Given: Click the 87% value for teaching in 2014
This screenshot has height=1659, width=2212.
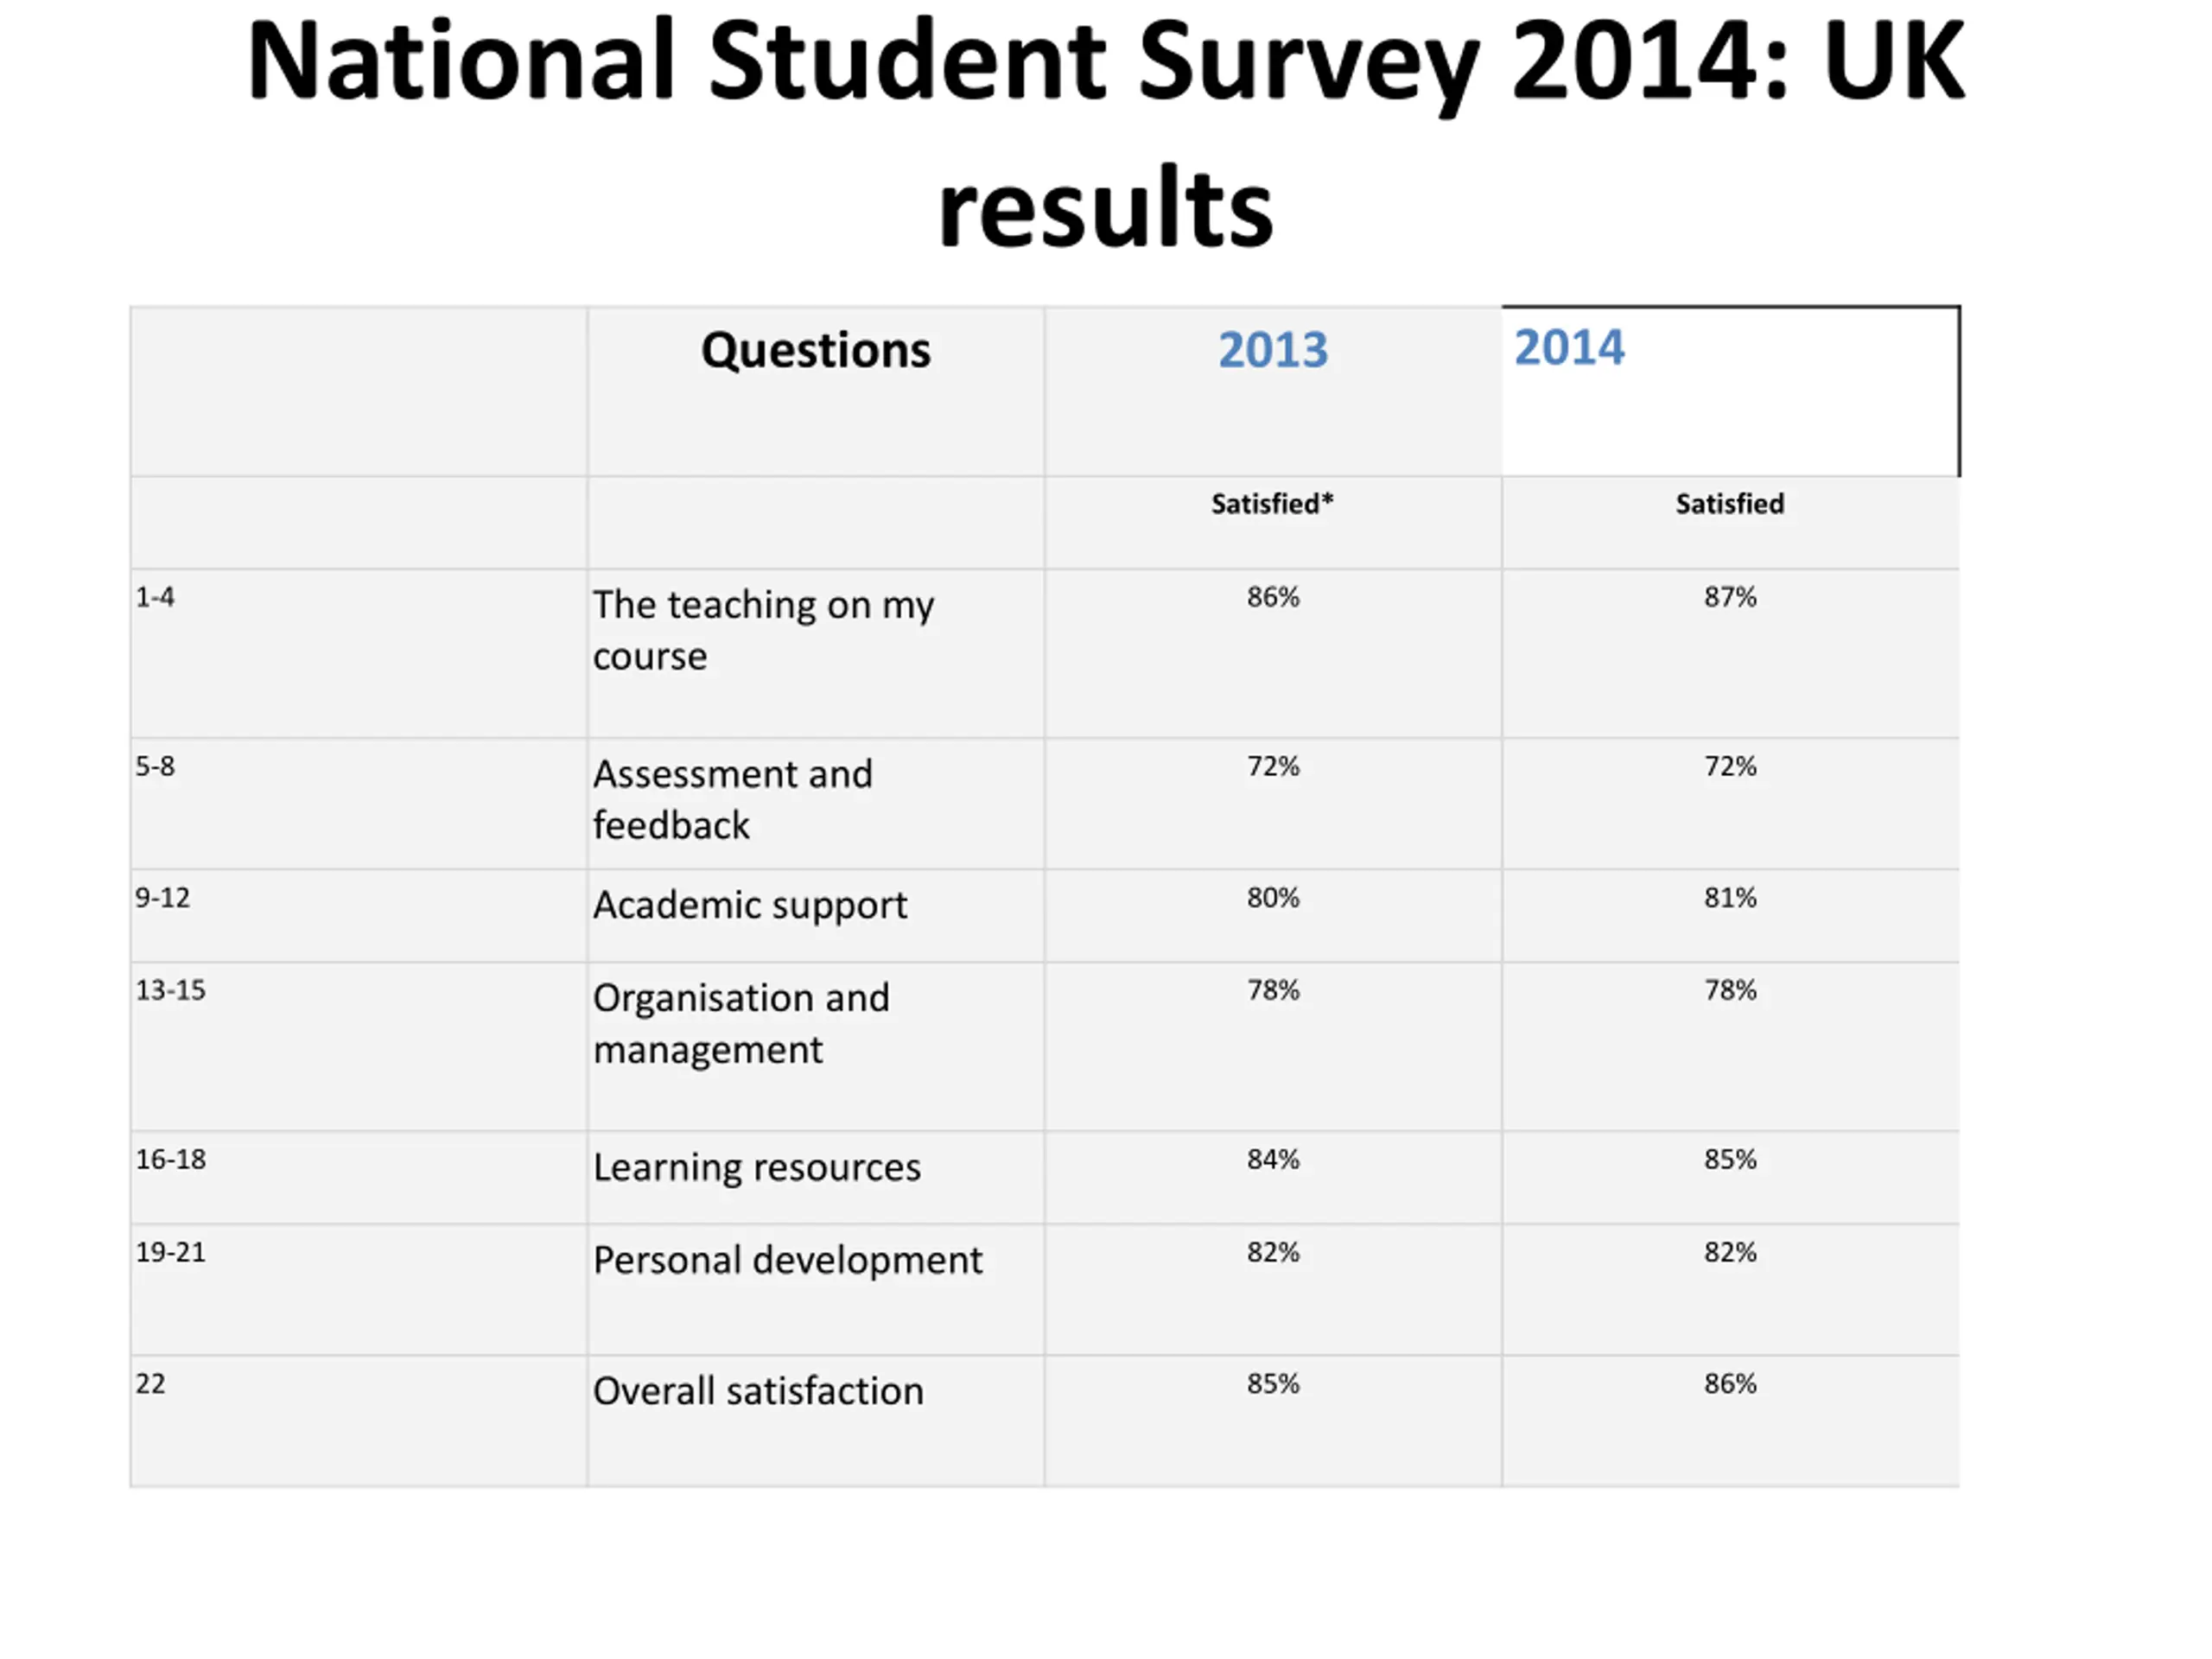Looking at the screenshot, I should 1730,597.
